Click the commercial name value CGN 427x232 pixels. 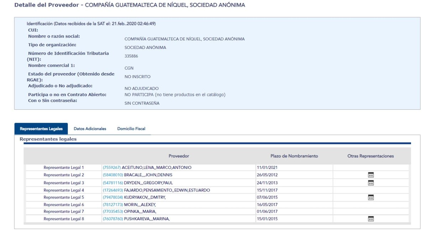point(129,68)
